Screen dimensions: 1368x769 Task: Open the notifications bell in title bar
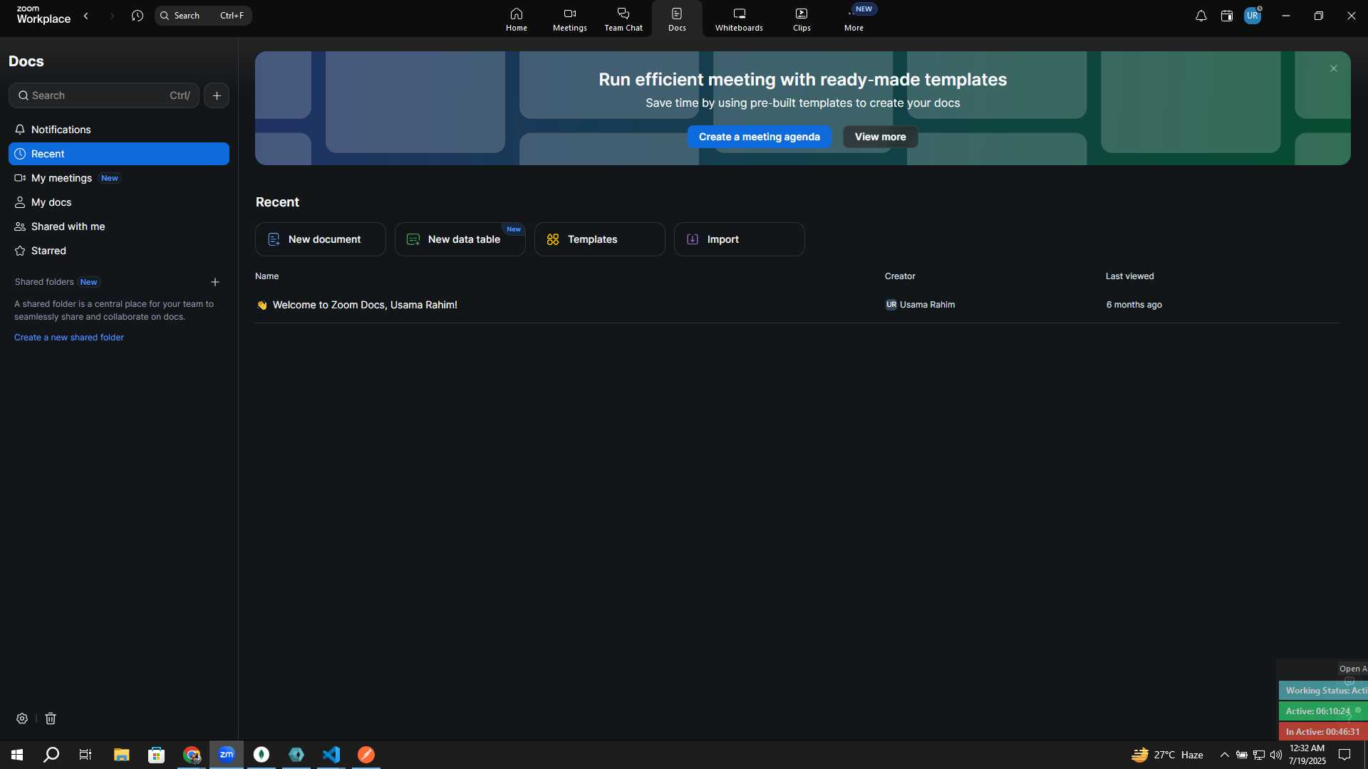[x=1201, y=16]
